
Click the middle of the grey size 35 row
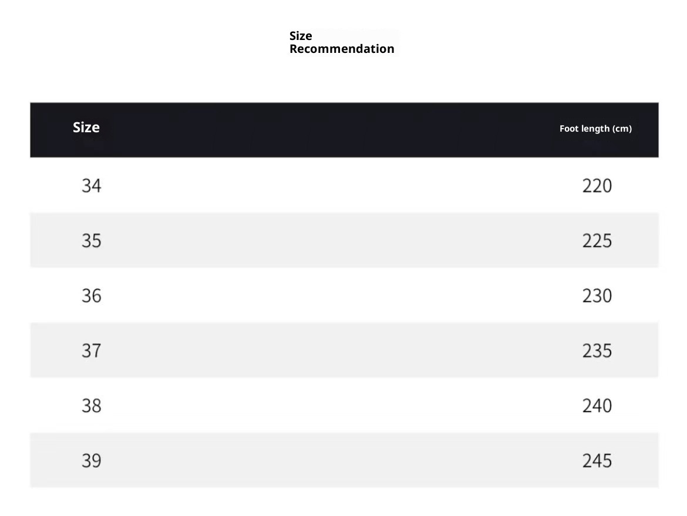tap(344, 240)
